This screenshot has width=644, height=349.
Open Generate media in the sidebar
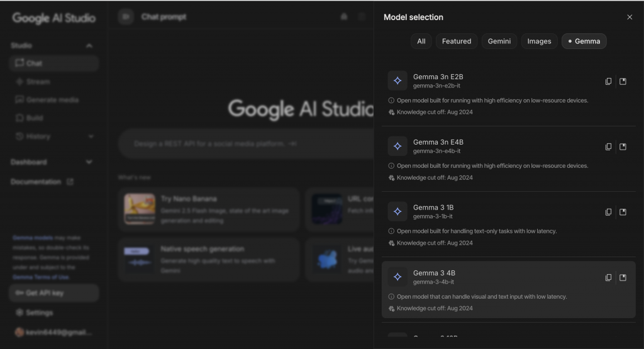pyautogui.click(x=54, y=100)
